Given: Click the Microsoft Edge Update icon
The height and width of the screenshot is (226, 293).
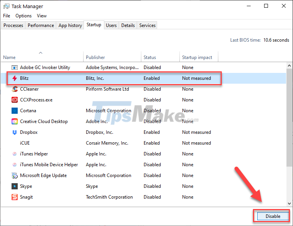Looking at the screenshot, I should click(x=15, y=175).
